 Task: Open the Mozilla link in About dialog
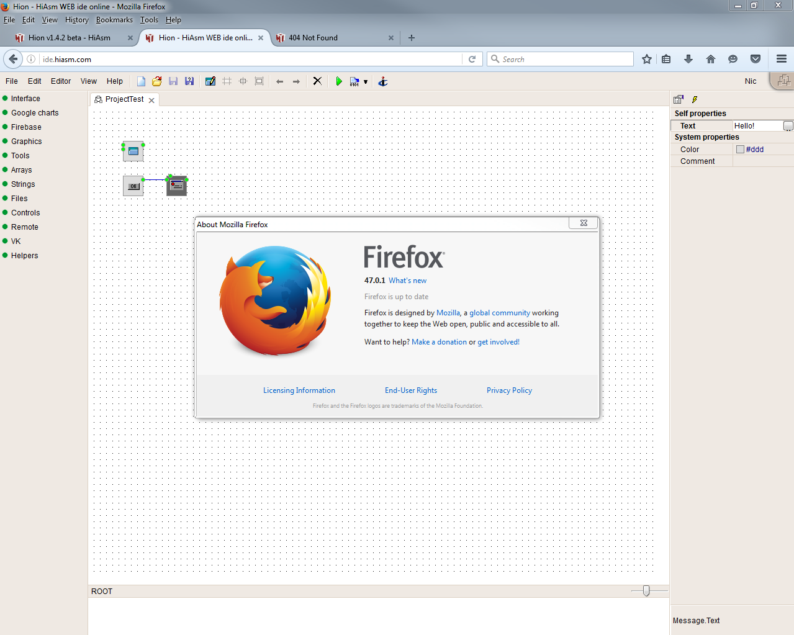pyautogui.click(x=448, y=313)
